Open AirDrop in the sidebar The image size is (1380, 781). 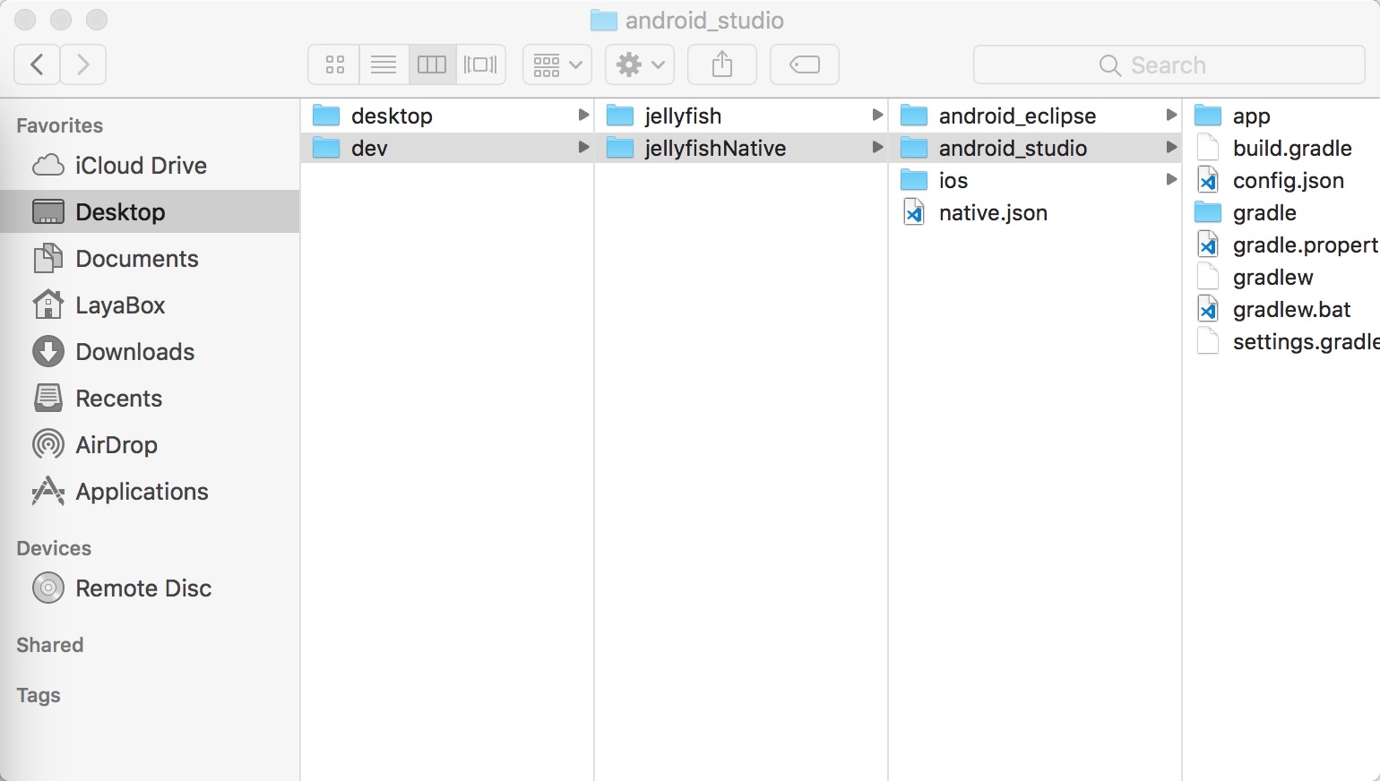pos(150,445)
